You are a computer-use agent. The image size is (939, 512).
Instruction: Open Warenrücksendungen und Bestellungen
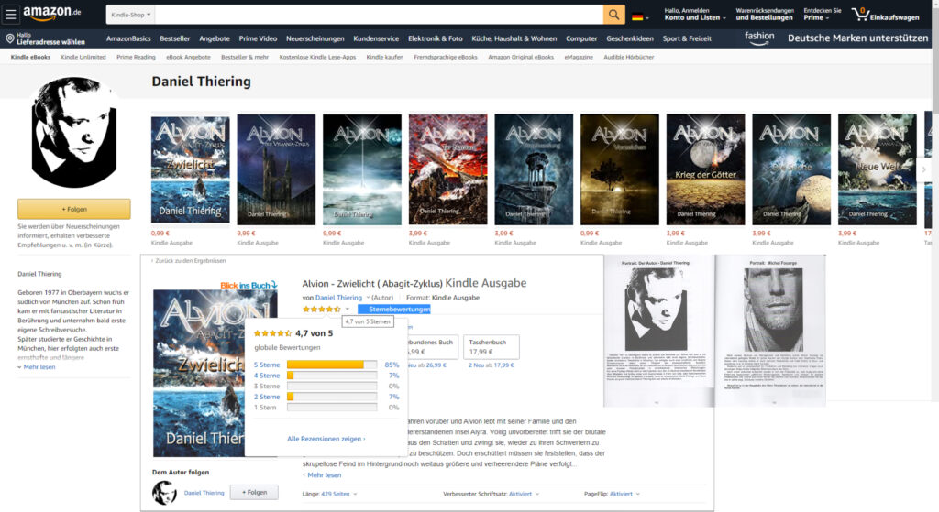[765, 15]
